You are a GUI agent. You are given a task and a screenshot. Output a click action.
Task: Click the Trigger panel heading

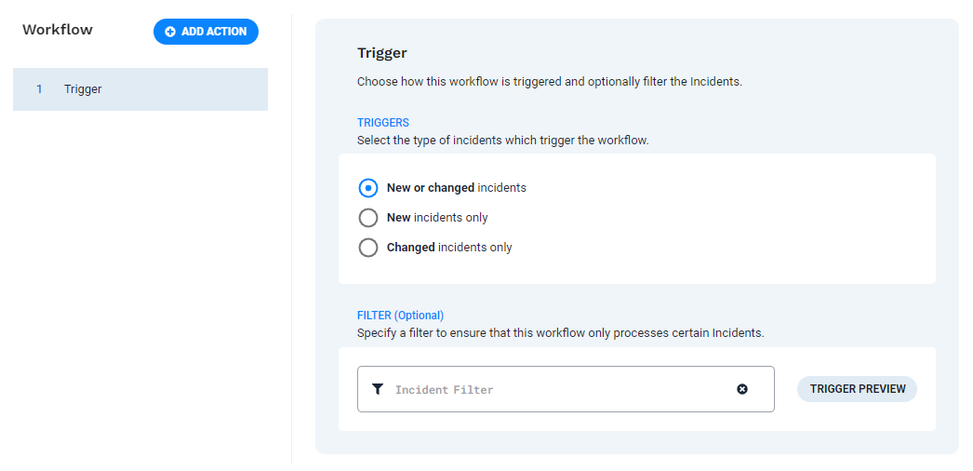pyautogui.click(x=382, y=53)
